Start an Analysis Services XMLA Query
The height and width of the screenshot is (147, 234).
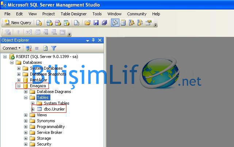pos(66,23)
